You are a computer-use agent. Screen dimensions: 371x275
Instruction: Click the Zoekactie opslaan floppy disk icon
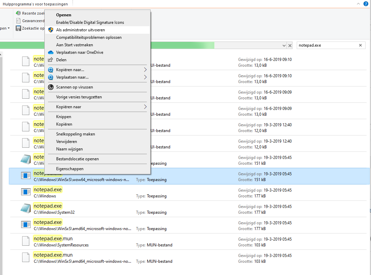click(x=18, y=28)
